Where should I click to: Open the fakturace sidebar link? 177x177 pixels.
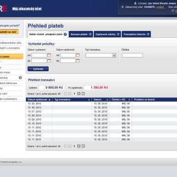pos(8,83)
